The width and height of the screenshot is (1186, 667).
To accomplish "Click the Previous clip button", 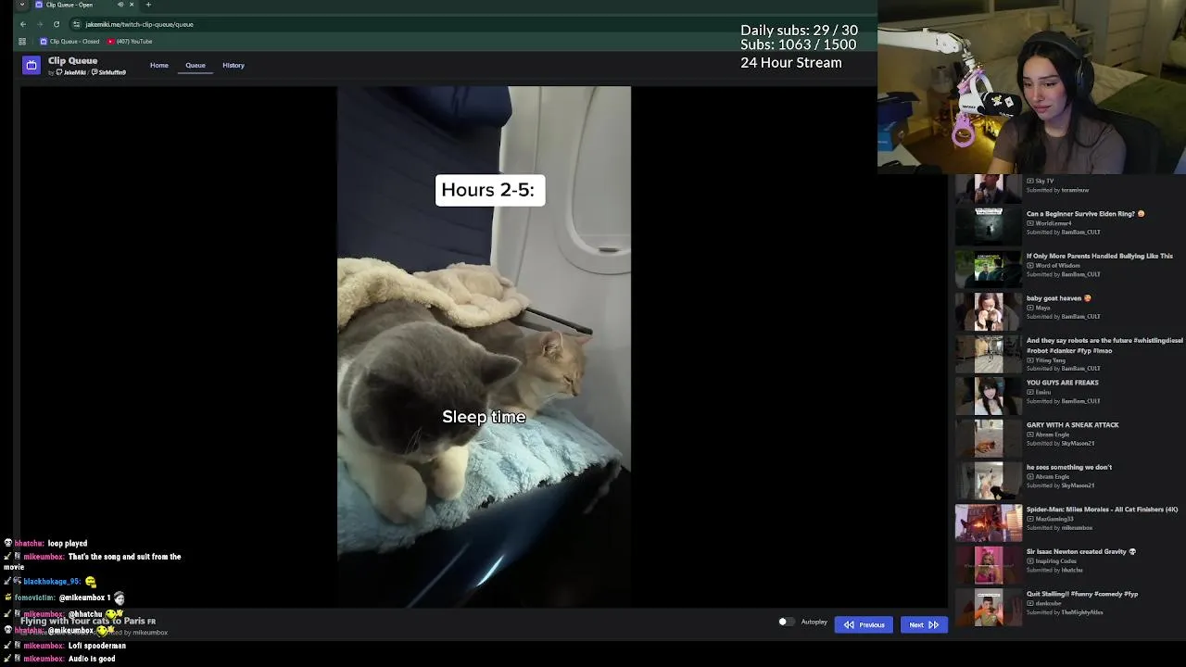I will [x=864, y=624].
